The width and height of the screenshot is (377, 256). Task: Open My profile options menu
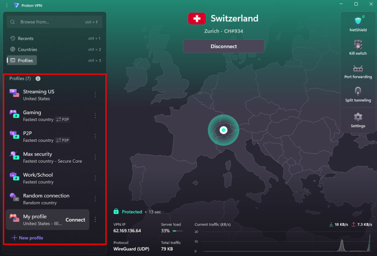(x=95, y=220)
